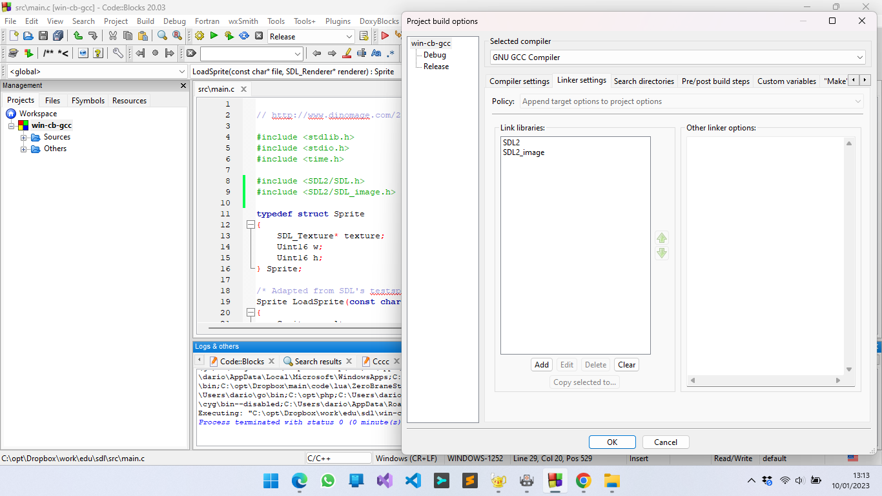Click the Replace toolbar icon

(177, 36)
